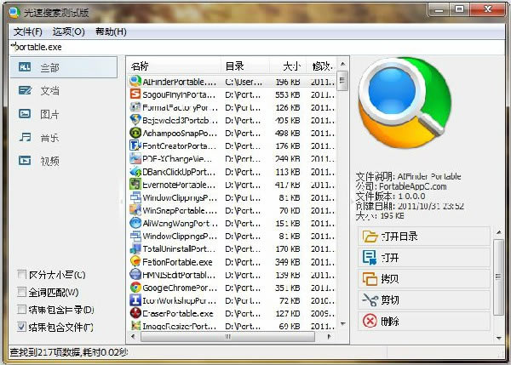Click the GoogleChromePortable icon

pos(135,288)
